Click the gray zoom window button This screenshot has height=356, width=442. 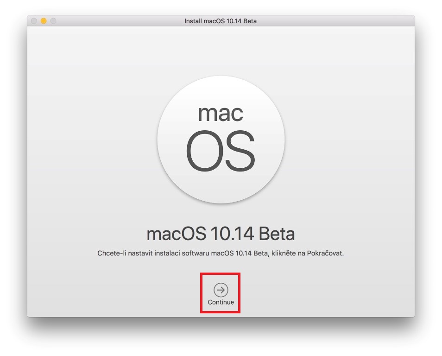pos(53,21)
